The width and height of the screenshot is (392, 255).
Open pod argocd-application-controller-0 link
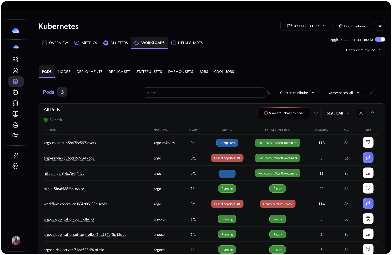click(69, 219)
